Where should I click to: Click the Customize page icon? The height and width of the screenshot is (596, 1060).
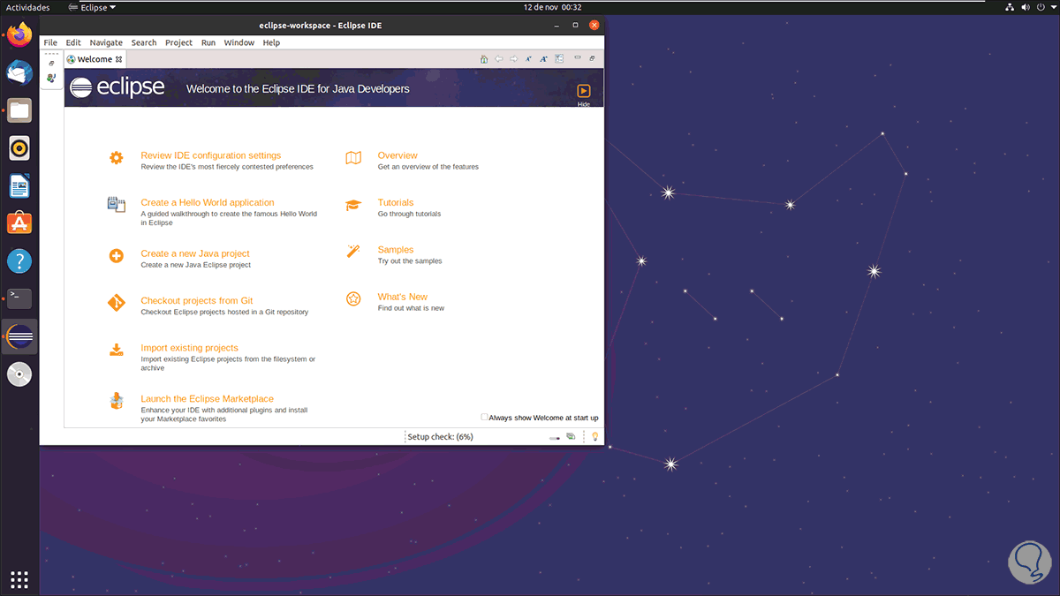[559, 59]
